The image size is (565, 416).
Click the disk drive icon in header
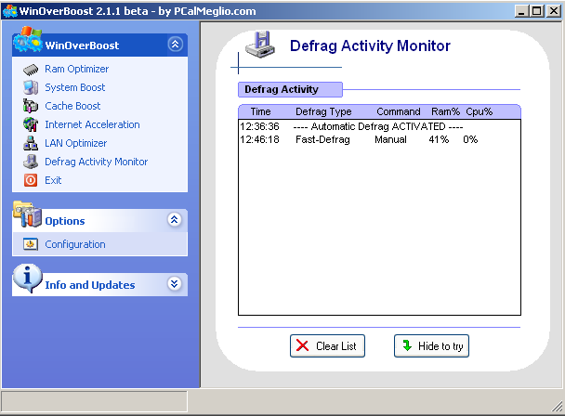coord(260,45)
